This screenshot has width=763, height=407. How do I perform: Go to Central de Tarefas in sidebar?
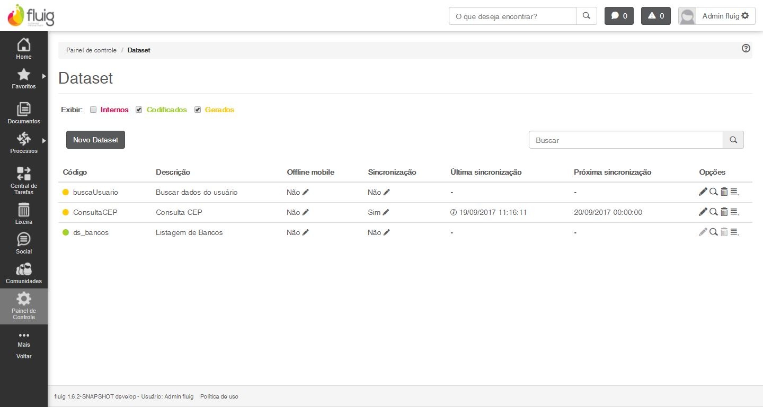tap(24, 180)
